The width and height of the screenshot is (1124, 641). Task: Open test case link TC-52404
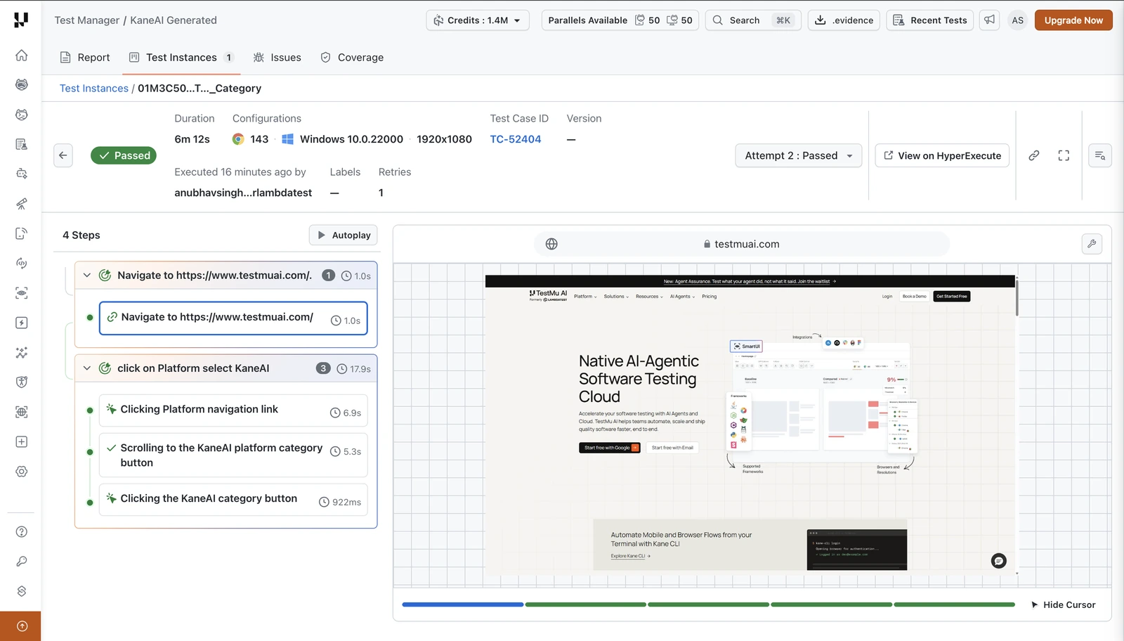click(516, 139)
